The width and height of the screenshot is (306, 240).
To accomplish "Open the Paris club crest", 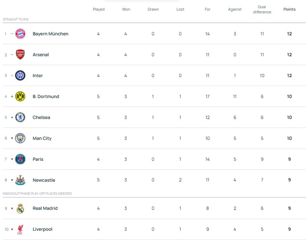I will tap(20, 159).
